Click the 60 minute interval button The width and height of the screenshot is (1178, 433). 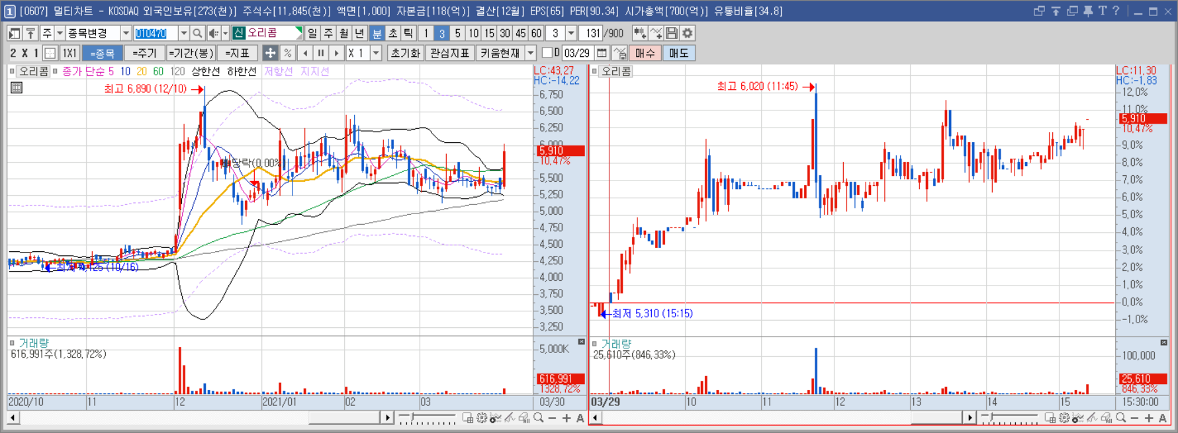click(x=536, y=33)
